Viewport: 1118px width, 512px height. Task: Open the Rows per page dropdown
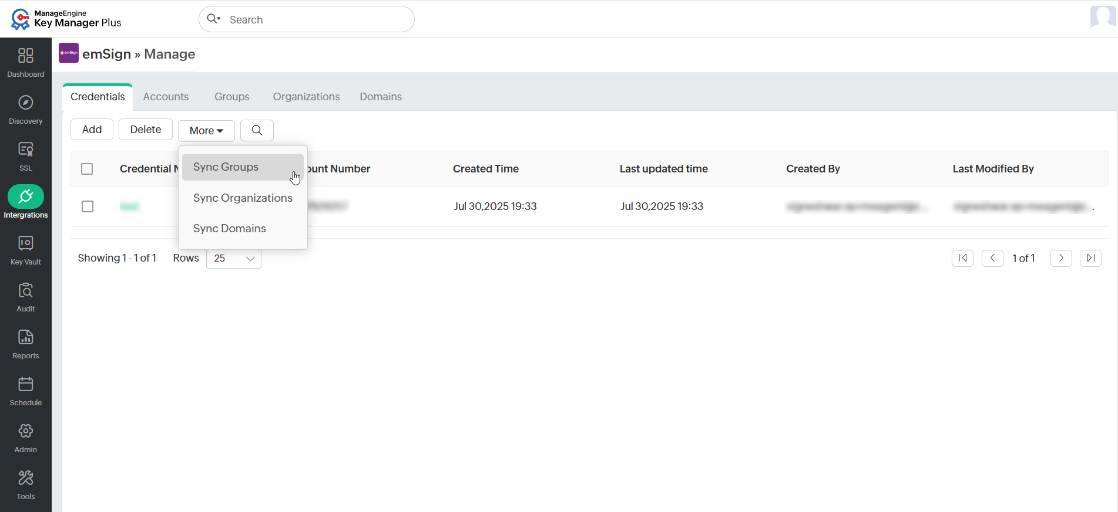[234, 258]
